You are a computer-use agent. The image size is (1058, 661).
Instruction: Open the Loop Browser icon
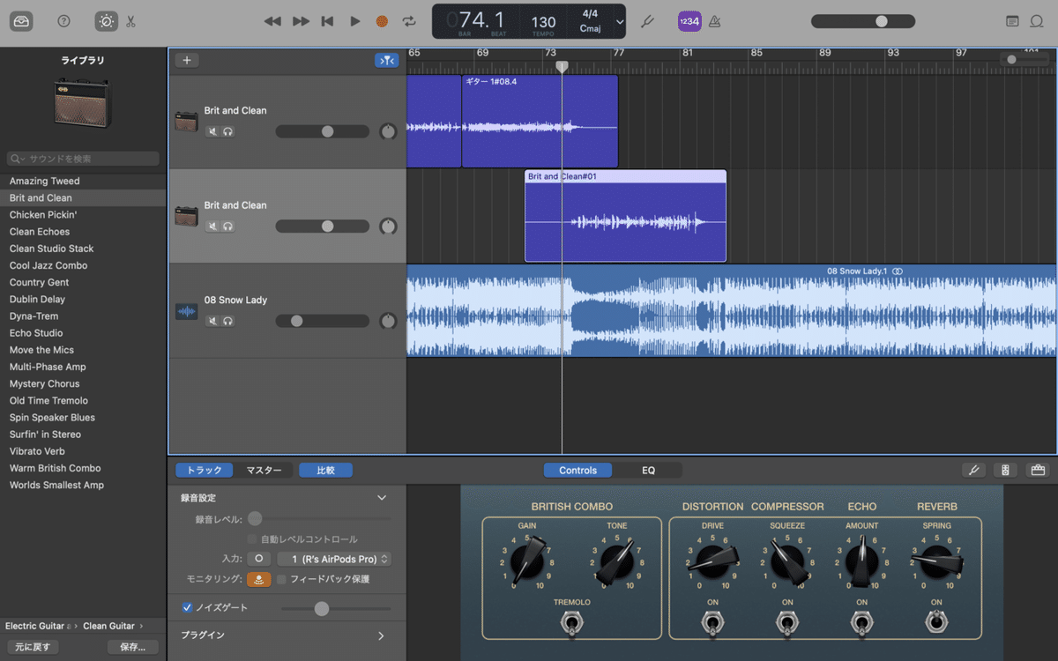[x=1038, y=21]
